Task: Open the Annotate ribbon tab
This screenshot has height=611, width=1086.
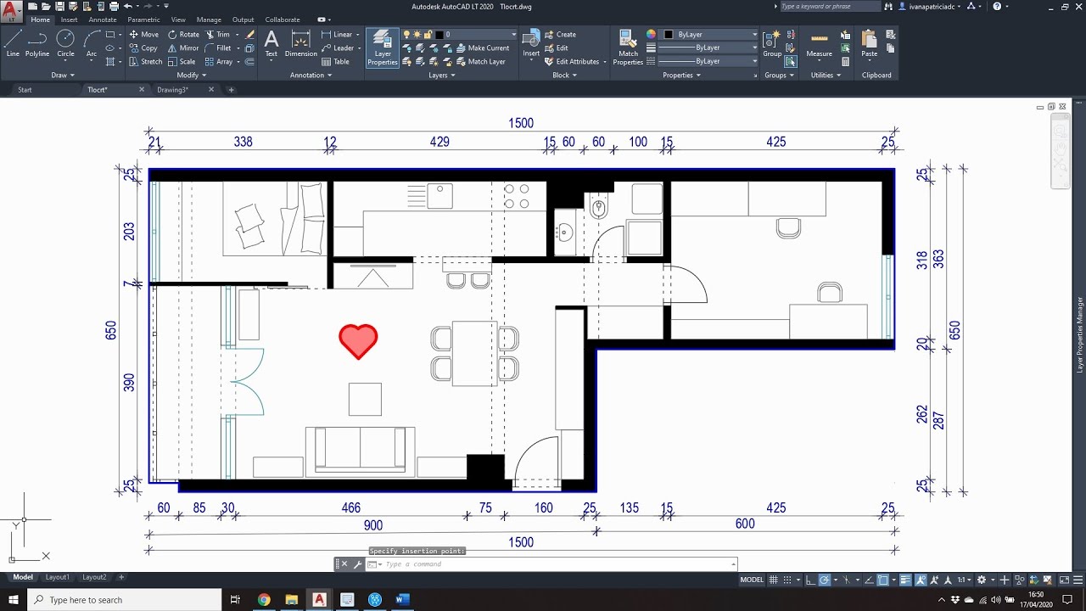Action: coord(103,20)
